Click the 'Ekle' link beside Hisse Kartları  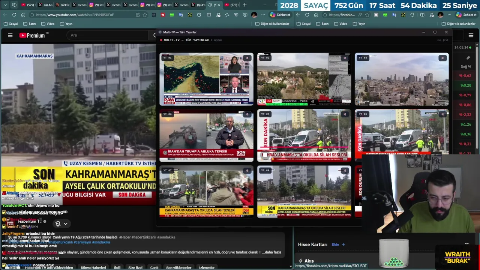[338, 244]
